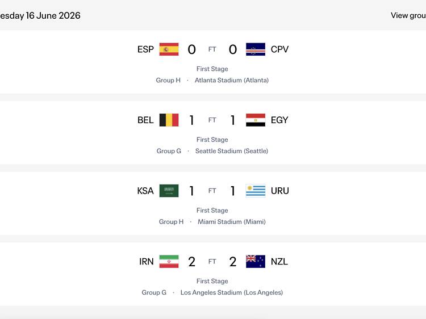426x319 pixels.
Task: Click the Seattle Stadium (Seattle) venue text
Action: pyautogui.click(x=232, y=151)
